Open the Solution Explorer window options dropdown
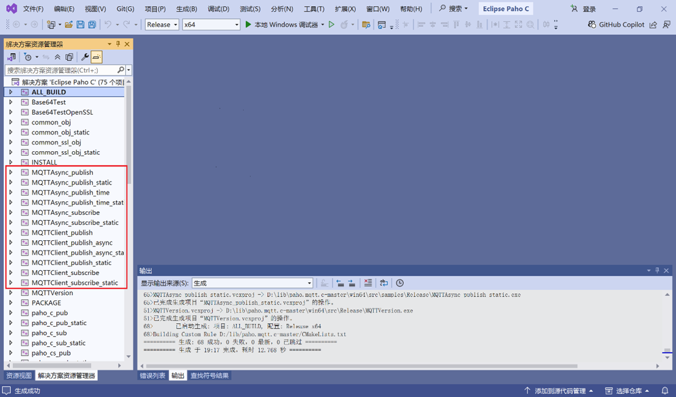 (109, 44)
